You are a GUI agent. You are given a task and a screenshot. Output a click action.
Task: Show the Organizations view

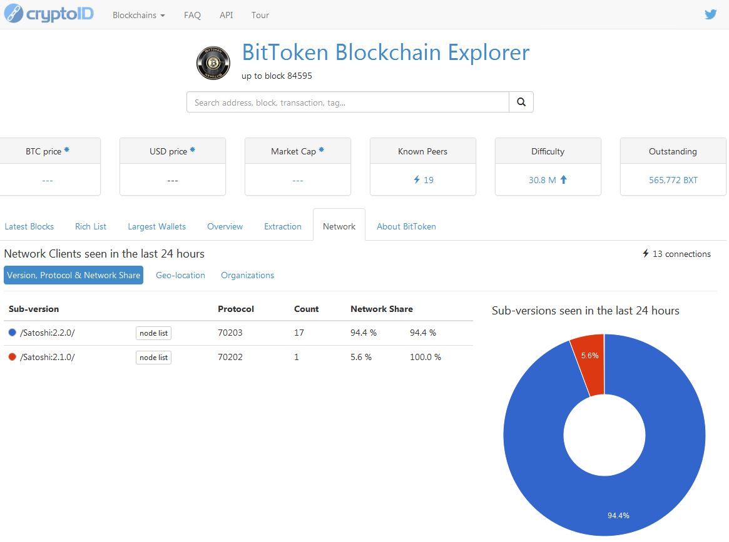pyautogui.click(x=247, y=276)
